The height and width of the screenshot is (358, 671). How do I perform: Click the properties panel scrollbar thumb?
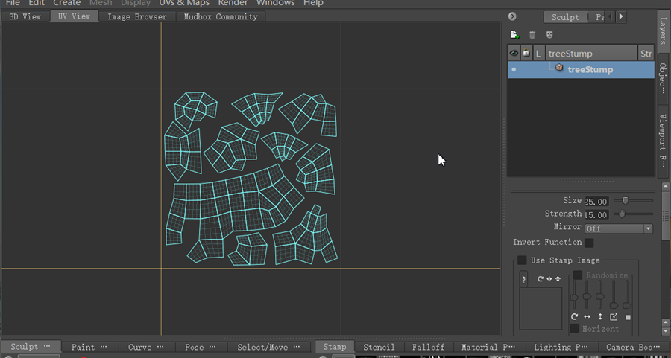[x=666, y=216]
